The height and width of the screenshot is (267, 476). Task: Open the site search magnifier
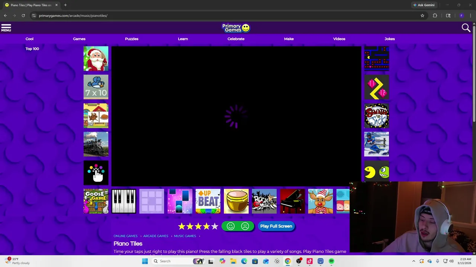point(466,28)
